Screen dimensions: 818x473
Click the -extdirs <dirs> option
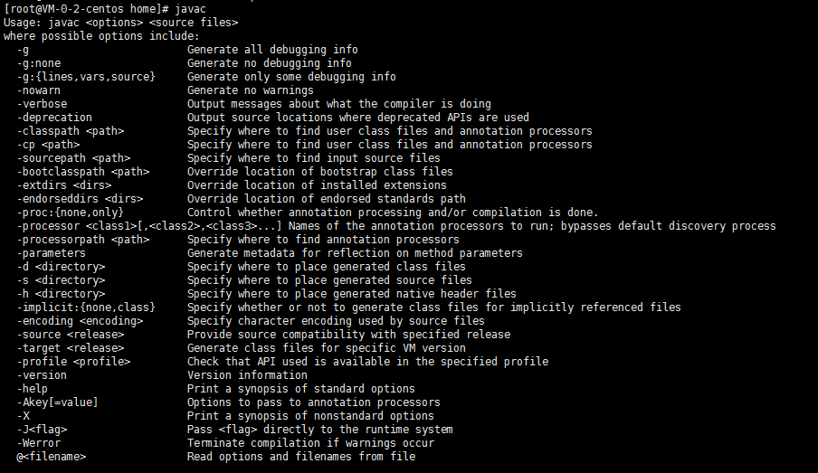point(64,185)
